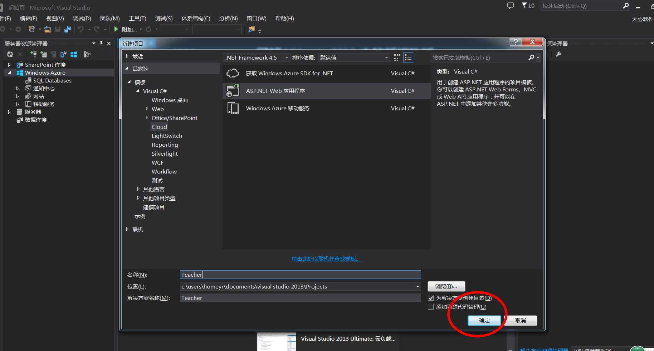Click the green Start/Attach play icon
Viewport: 654px width, 351px height.
point(116,29)
